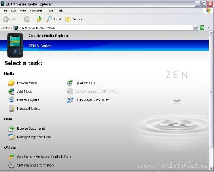Screen dimensions: 214x172
Task: Open the Tools menu
Action: coord(50,11)
